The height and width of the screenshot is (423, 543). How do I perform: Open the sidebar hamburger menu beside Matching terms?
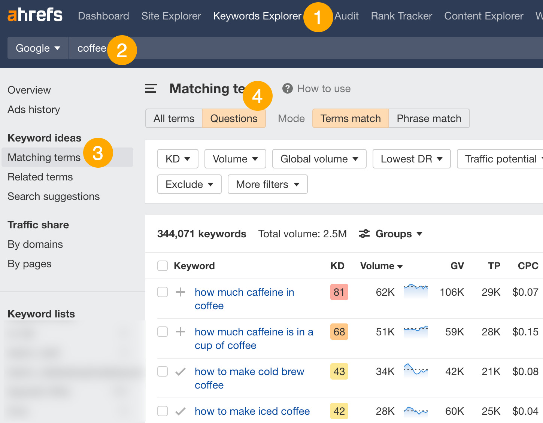click(151, 89)
